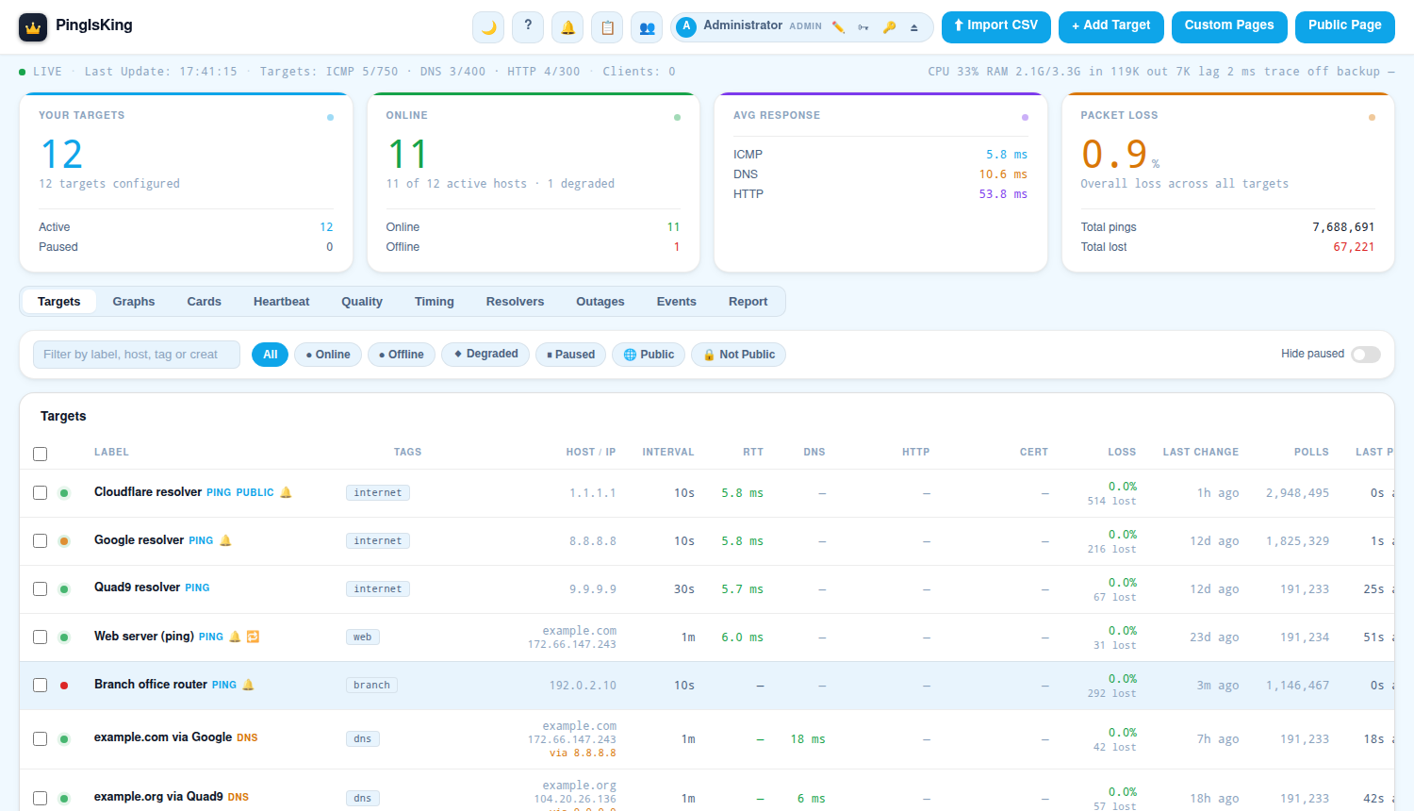Open the users management icon
This screenshot has height=811, width=1414.
point(647,27)
